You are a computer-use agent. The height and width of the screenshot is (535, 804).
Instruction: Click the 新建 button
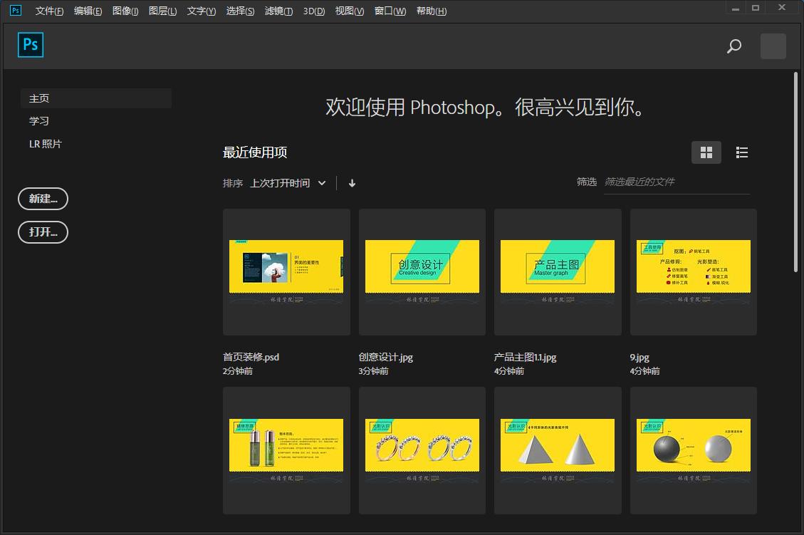[43, 199]
